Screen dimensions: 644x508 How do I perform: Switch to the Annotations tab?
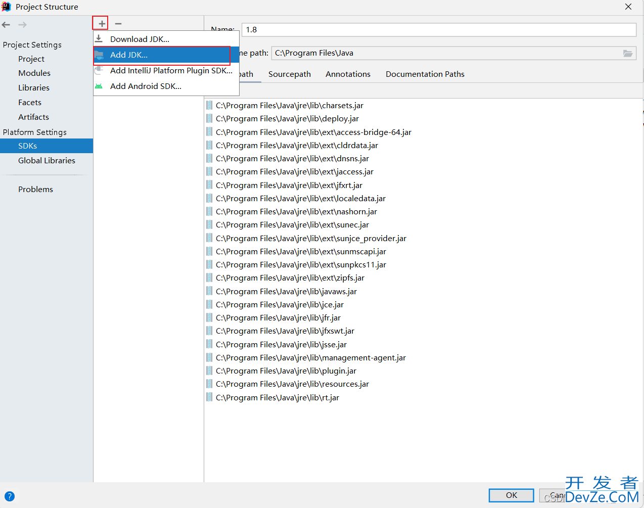[x=348, y=74]
